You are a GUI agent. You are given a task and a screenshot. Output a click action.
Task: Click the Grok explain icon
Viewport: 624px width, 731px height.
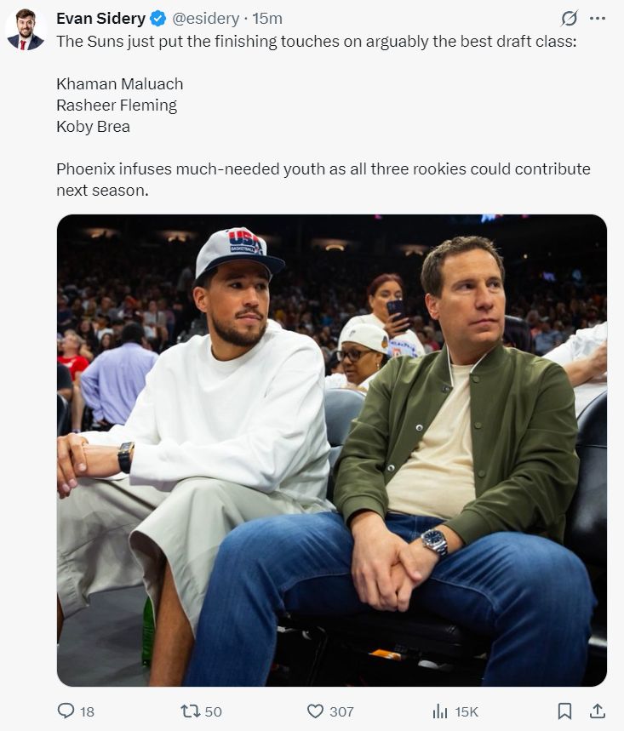click(570, 19)
